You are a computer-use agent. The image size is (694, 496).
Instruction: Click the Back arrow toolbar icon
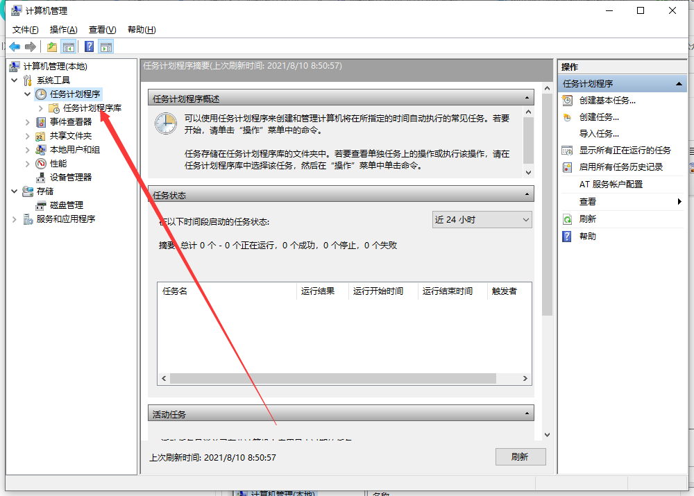15,46
